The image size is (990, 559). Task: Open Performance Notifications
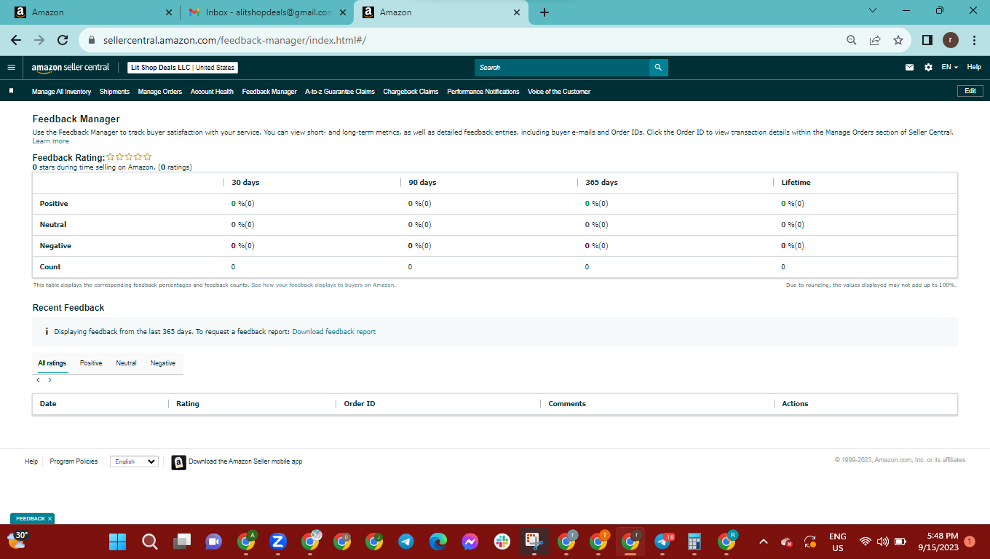[483, 92]
